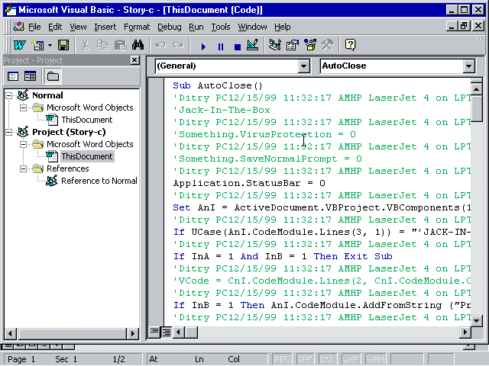Open the Properties Window icon
This screenshot has height=366, width=489.
pyautogui.click(x=293, y=45)
